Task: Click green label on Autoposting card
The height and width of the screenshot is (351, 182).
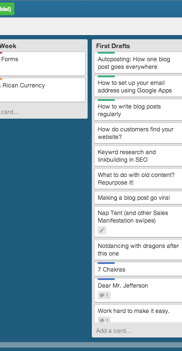Action: [106, 53]
